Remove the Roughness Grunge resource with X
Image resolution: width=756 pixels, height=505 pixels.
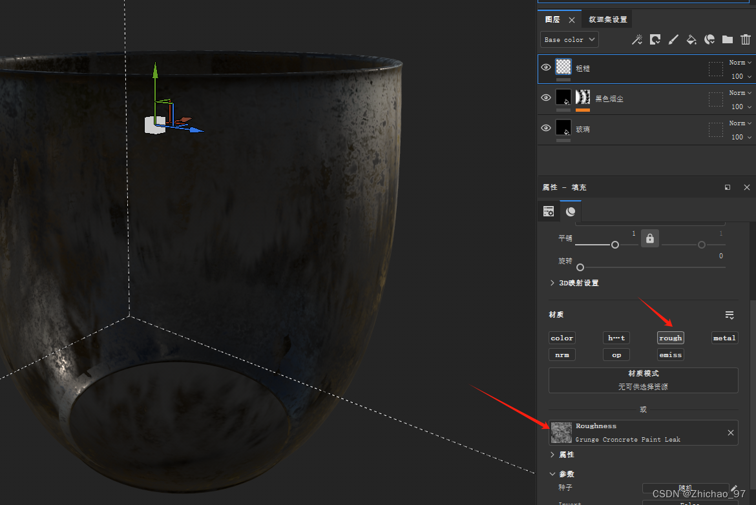point(730,433)
